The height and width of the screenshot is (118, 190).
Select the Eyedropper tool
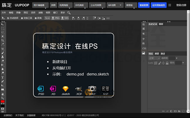pos(3,44)
